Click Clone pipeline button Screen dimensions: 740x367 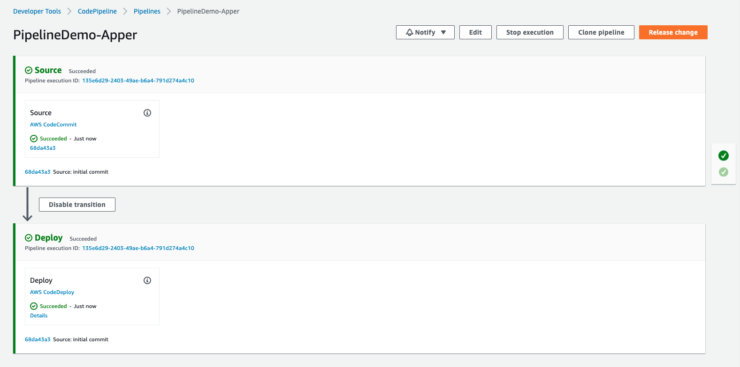pyautogui.click(x=601, y=32)
